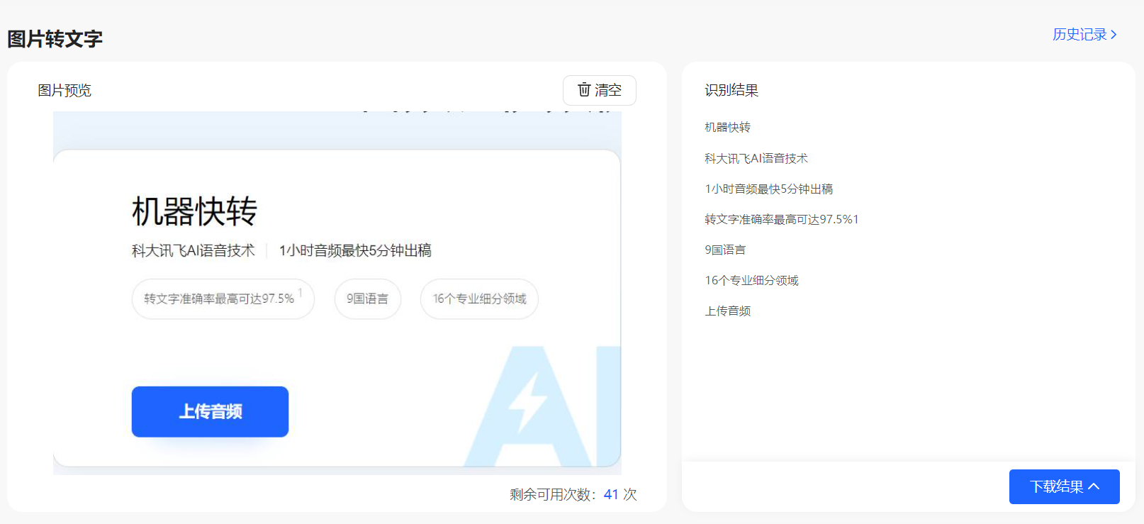Click the 识别结果 panel heading

pyautogui.click(x=731, y=90)
